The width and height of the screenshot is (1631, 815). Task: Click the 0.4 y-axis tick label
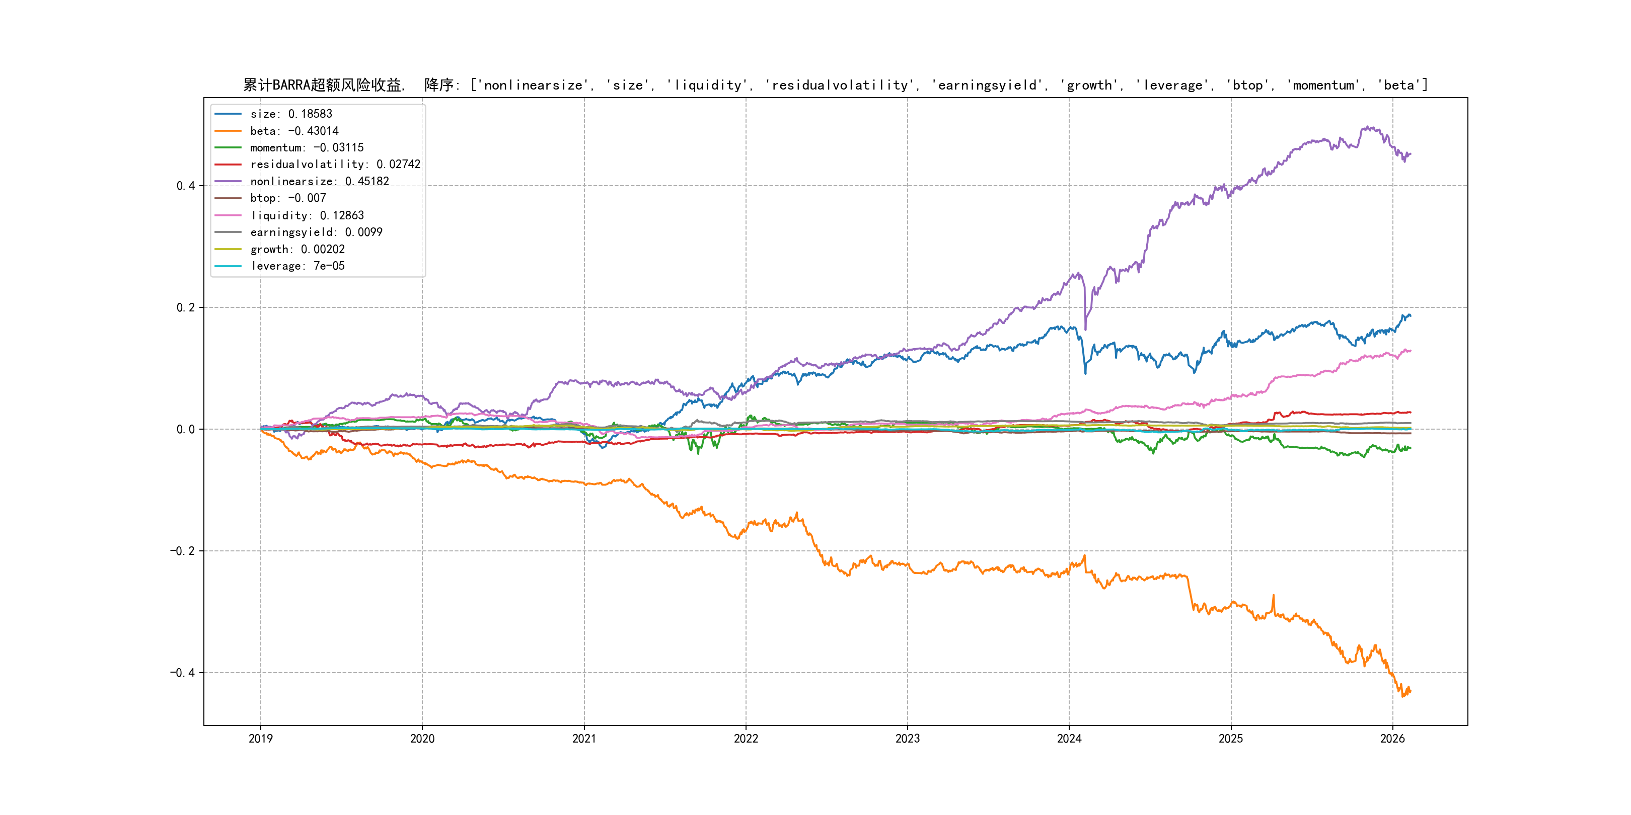[186, 186]
